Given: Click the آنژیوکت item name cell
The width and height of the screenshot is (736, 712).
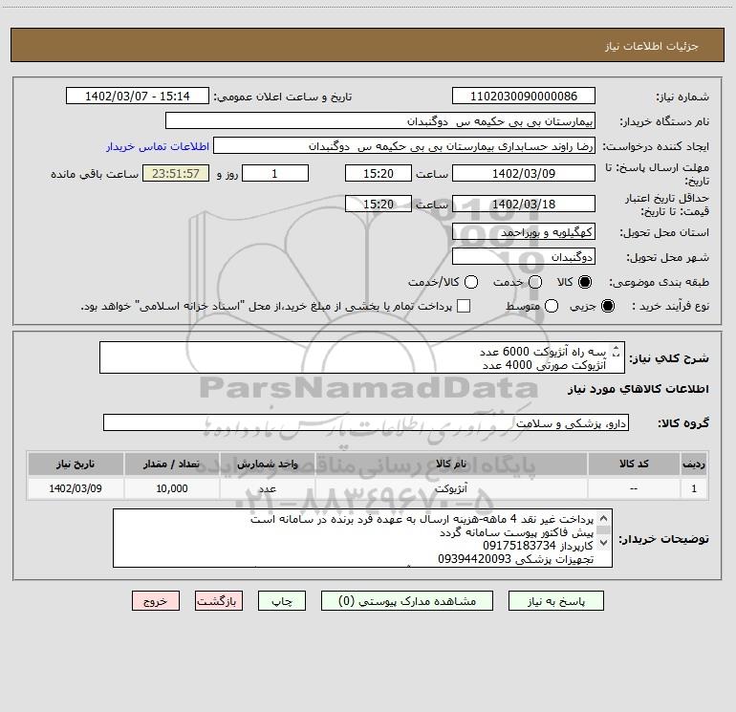Looking at the screenshot, I should (x=451, y=488).
